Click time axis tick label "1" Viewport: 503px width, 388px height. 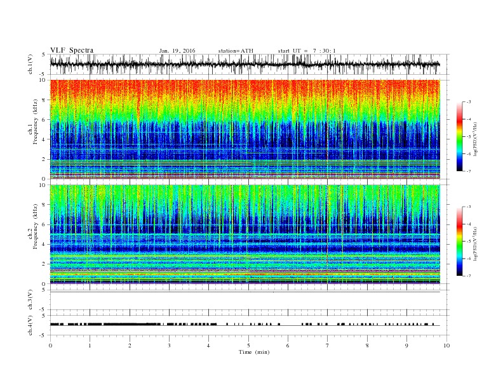90,346
